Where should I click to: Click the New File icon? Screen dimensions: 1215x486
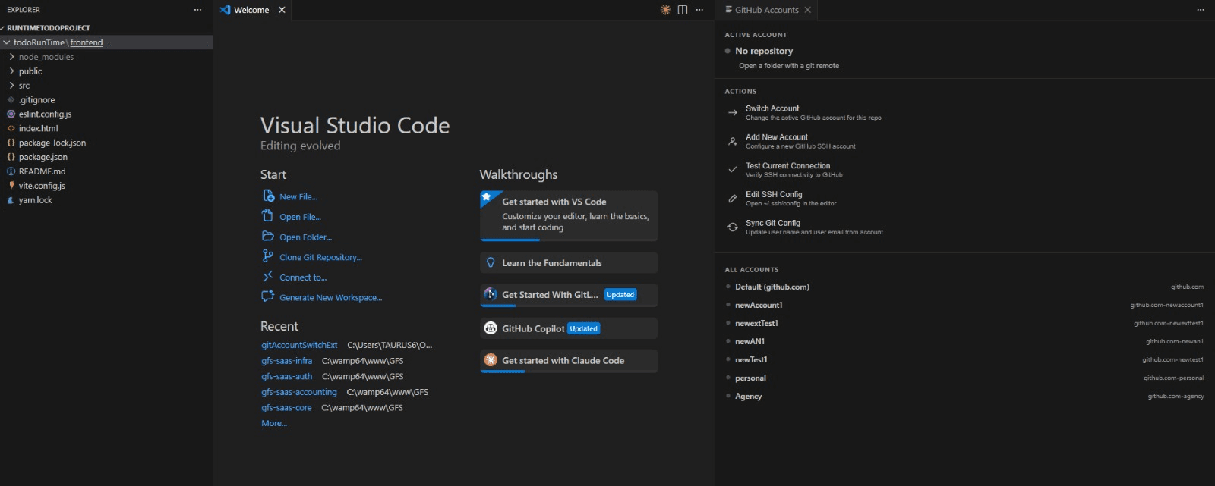[x=268, y=196]
